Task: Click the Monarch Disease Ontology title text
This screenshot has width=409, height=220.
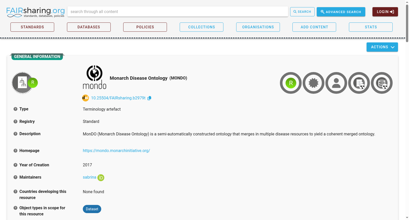Action: pos(139,78)
